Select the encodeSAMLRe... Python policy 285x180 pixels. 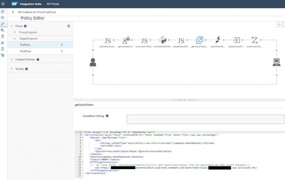163,40
